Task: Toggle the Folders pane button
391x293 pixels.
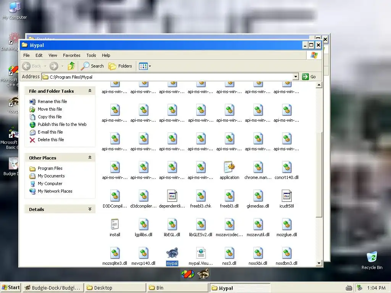Action: [x=120, y=66]
